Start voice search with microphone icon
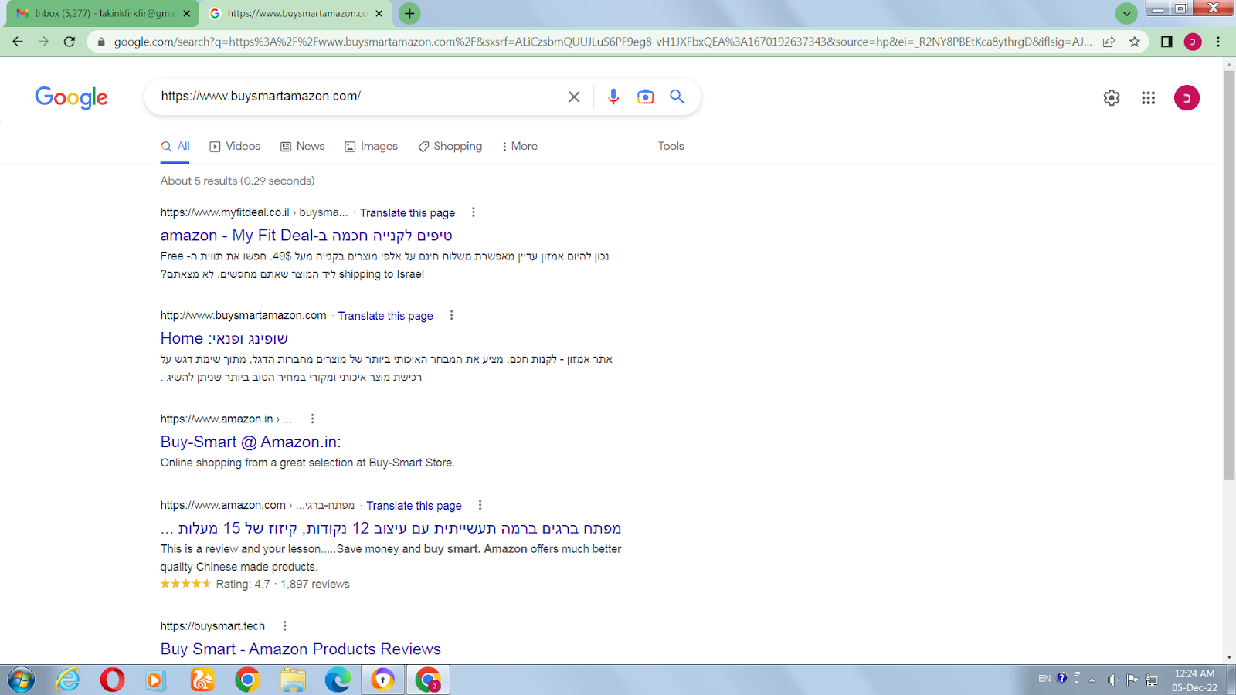 [613, 97]
